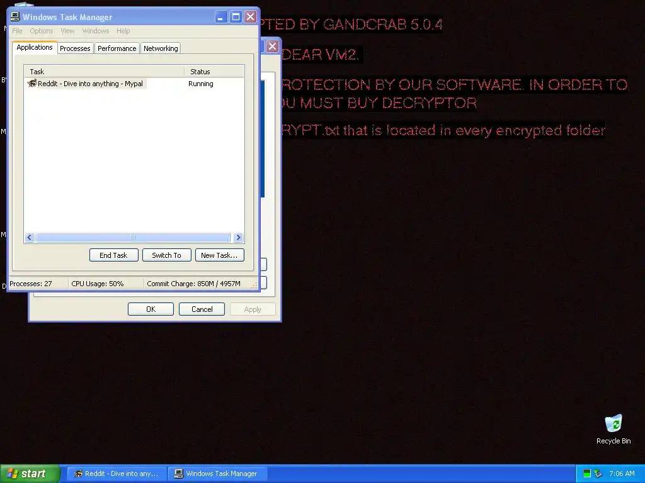This screenshot has width=645, height=483.
Task: Switch to Reddit taskbar button
Action: [x=117, y=474]
